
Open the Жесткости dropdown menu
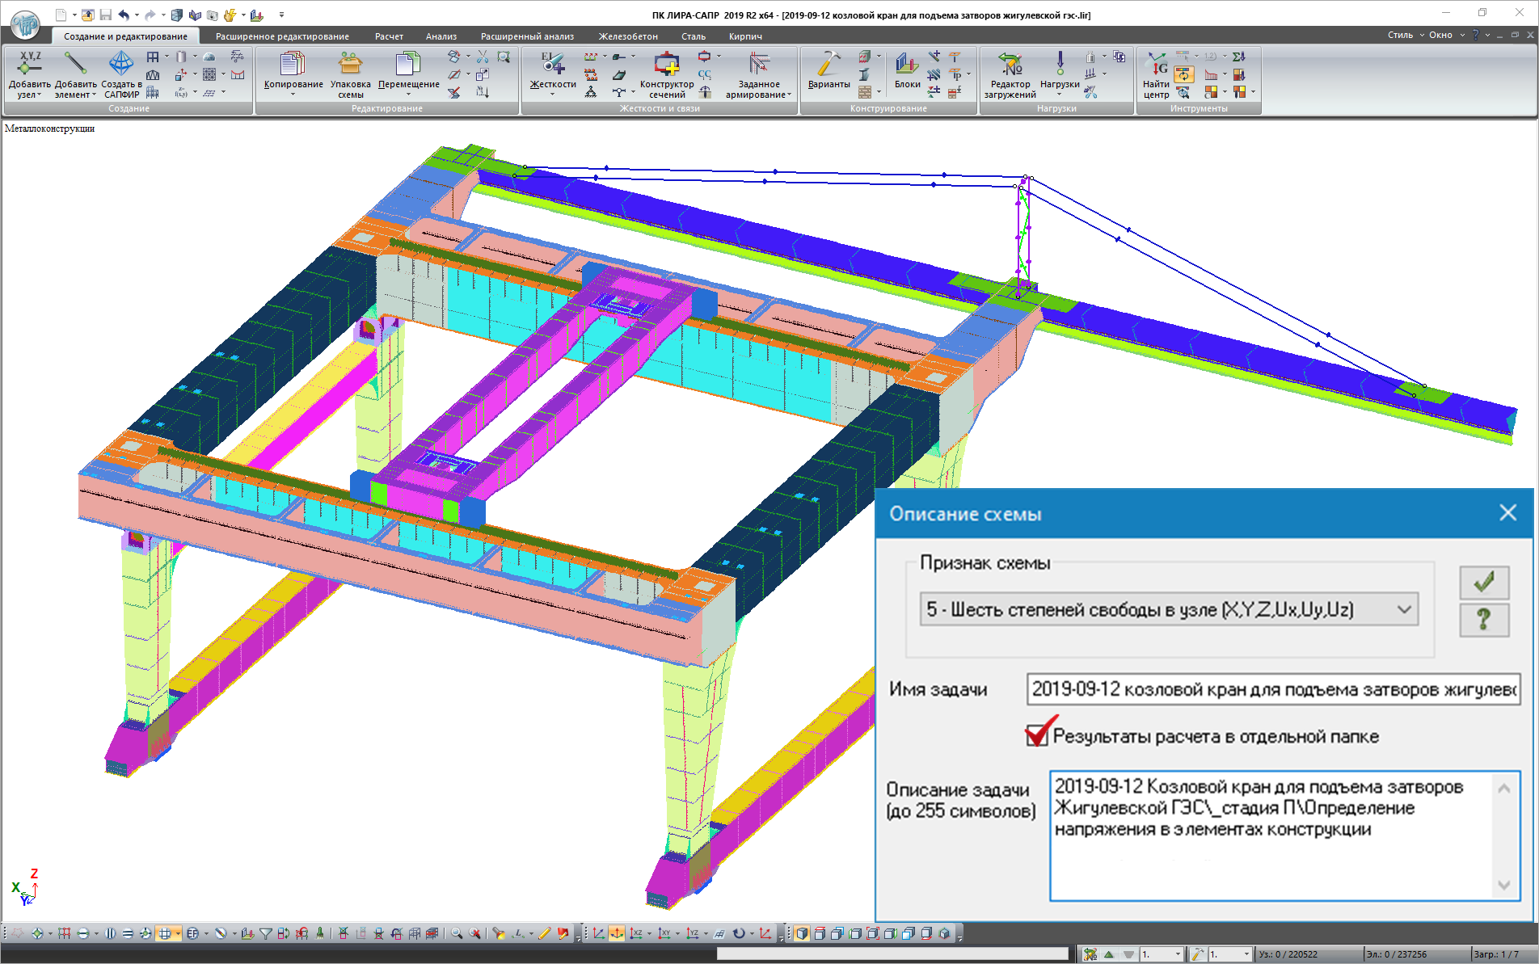tap(553, 94)
